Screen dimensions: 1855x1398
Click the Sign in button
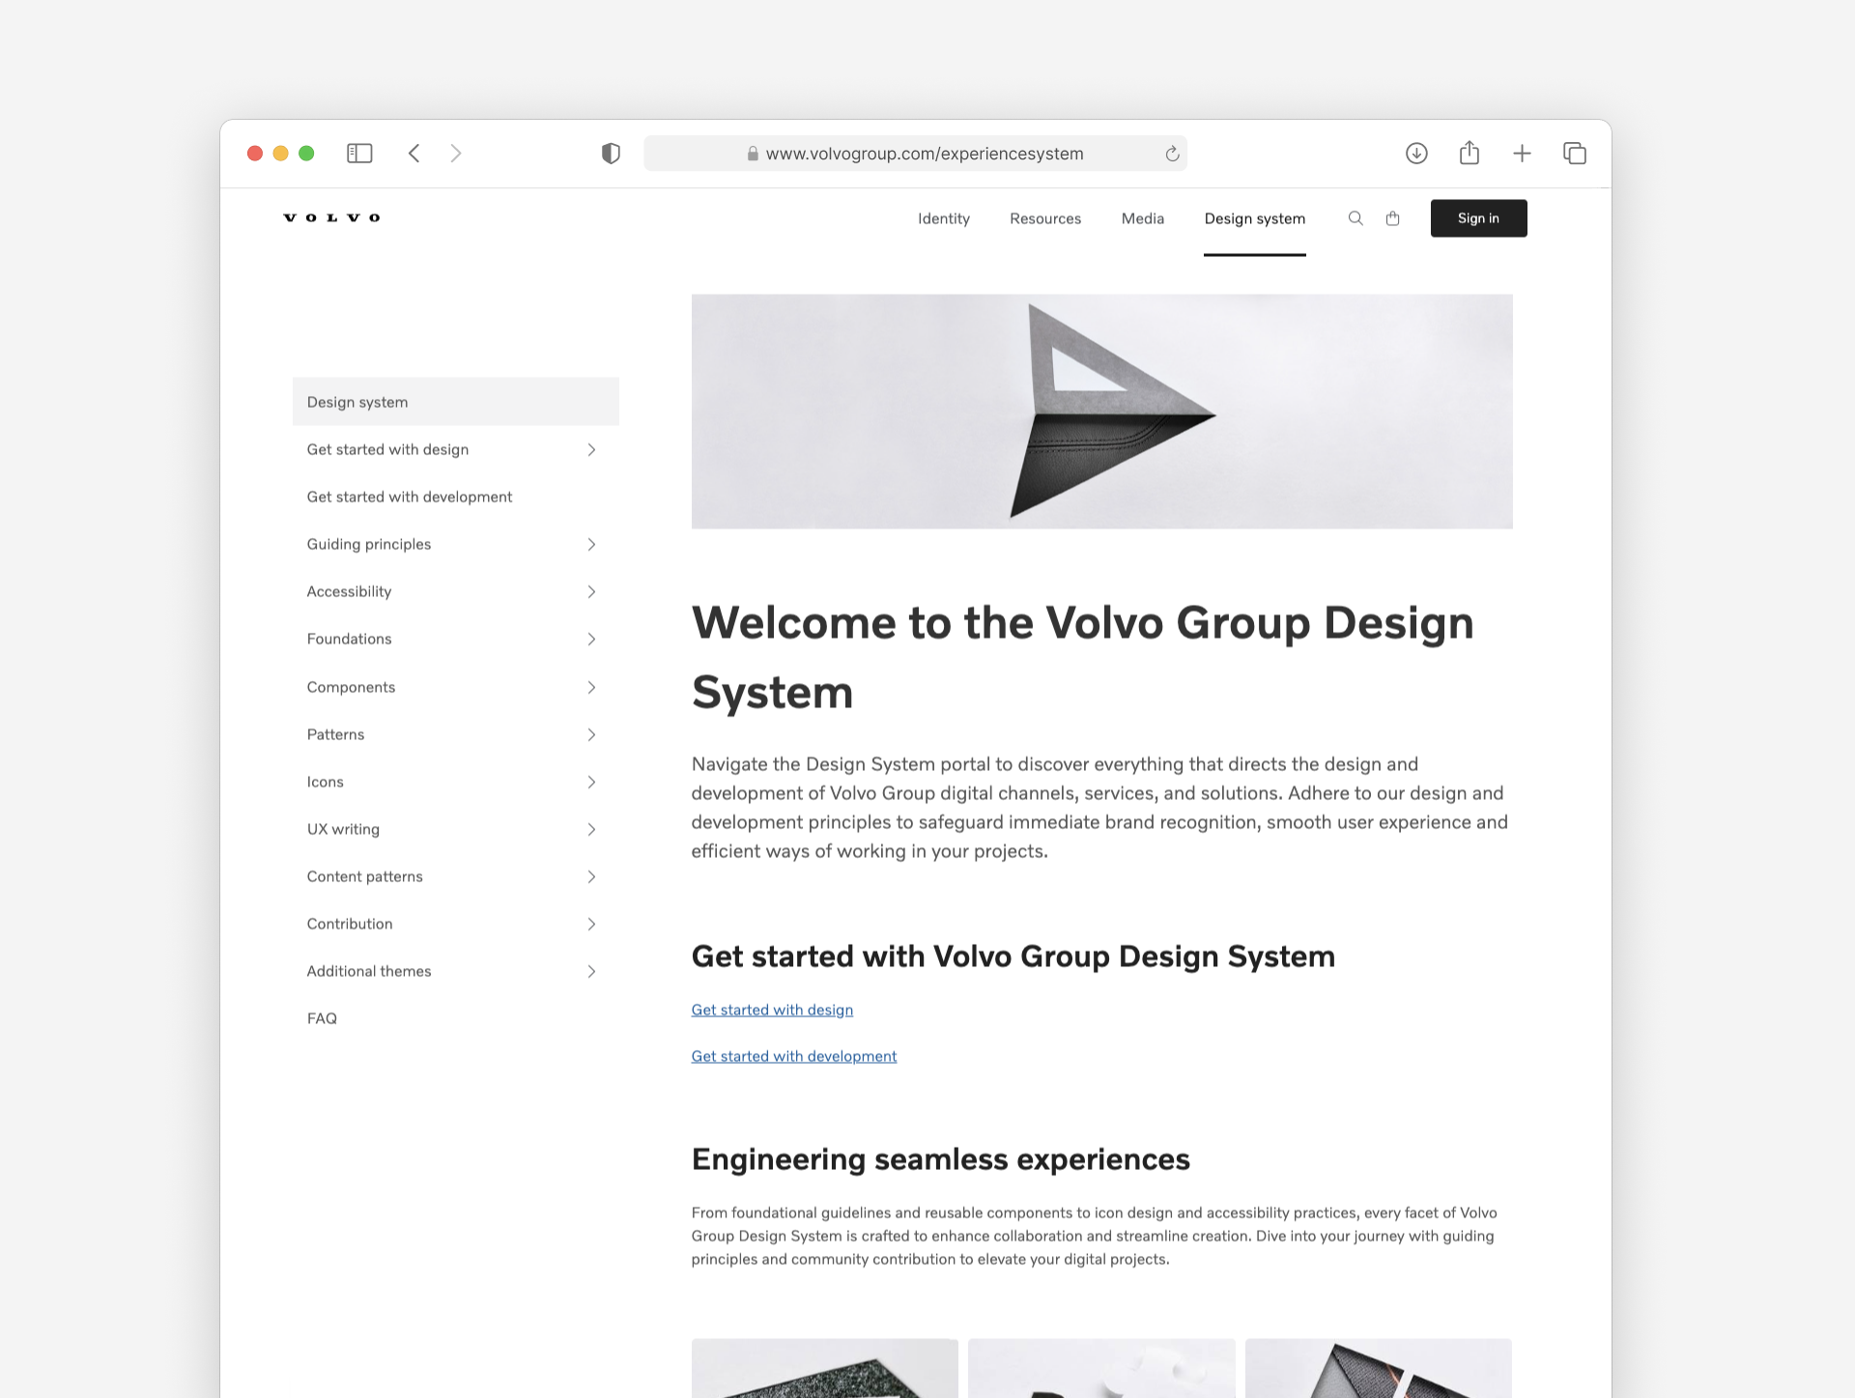[1478, 218]
